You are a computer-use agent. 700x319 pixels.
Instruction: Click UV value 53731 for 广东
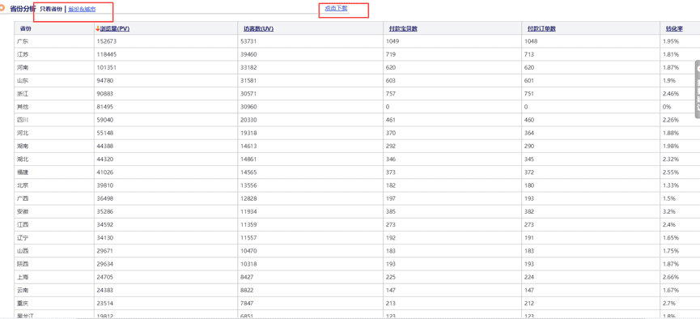pyautogui.click(x=248, y=41)
